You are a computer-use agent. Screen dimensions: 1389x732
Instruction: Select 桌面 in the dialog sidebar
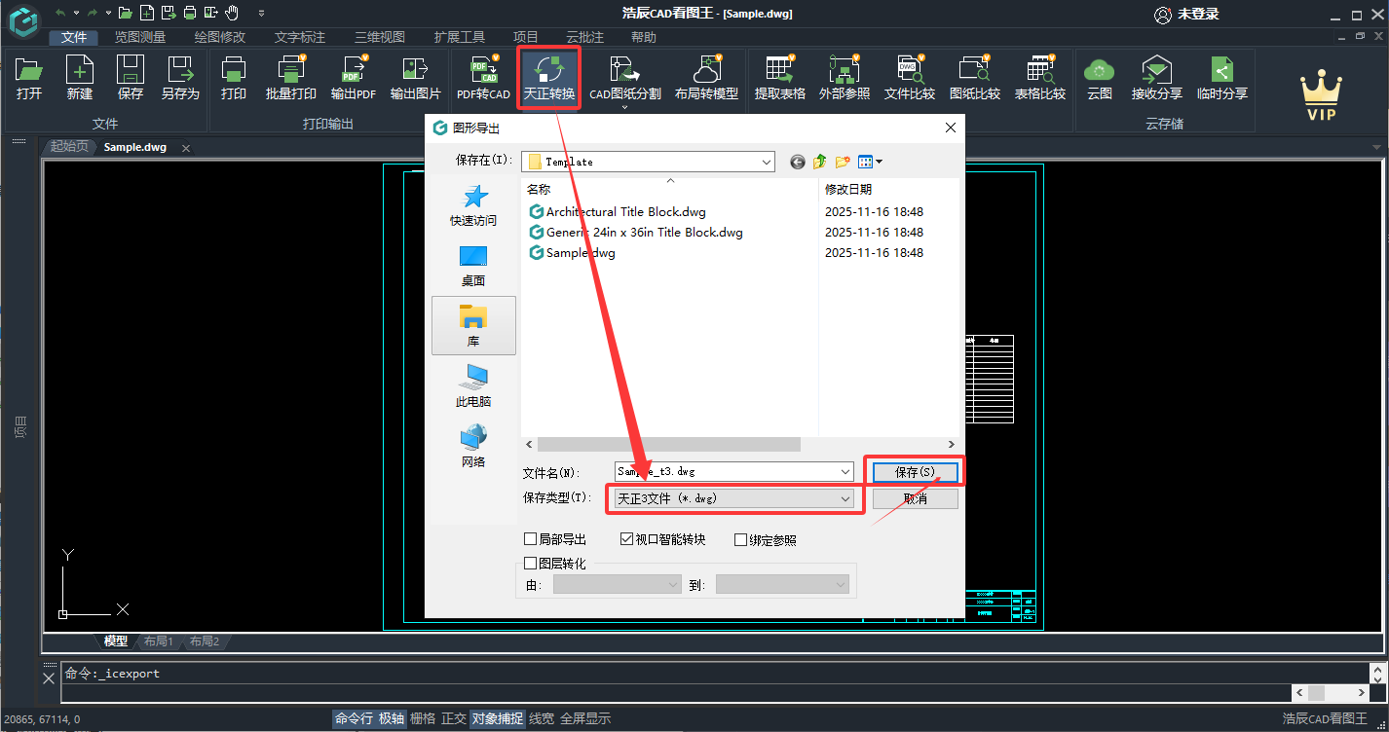point(473,265)
